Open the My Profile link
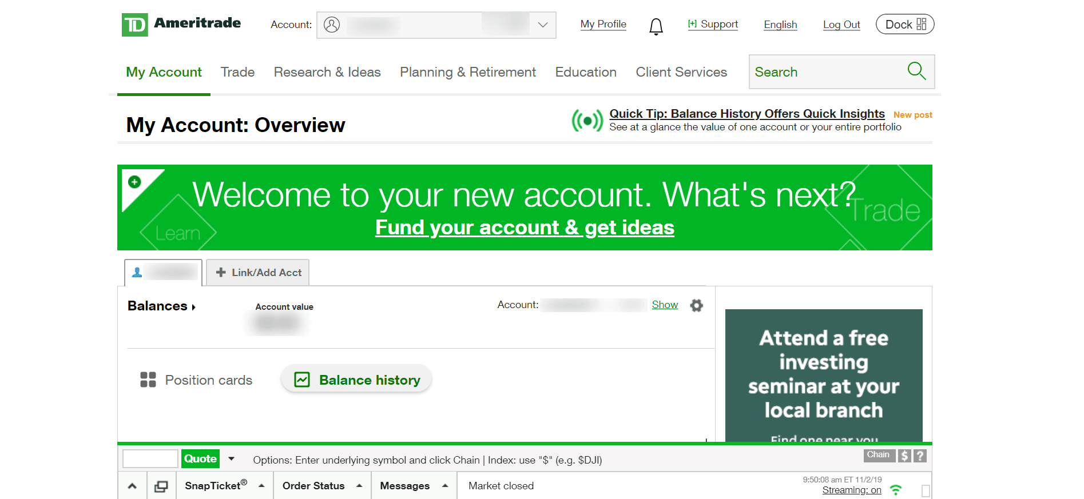 [x=603, y=24]
